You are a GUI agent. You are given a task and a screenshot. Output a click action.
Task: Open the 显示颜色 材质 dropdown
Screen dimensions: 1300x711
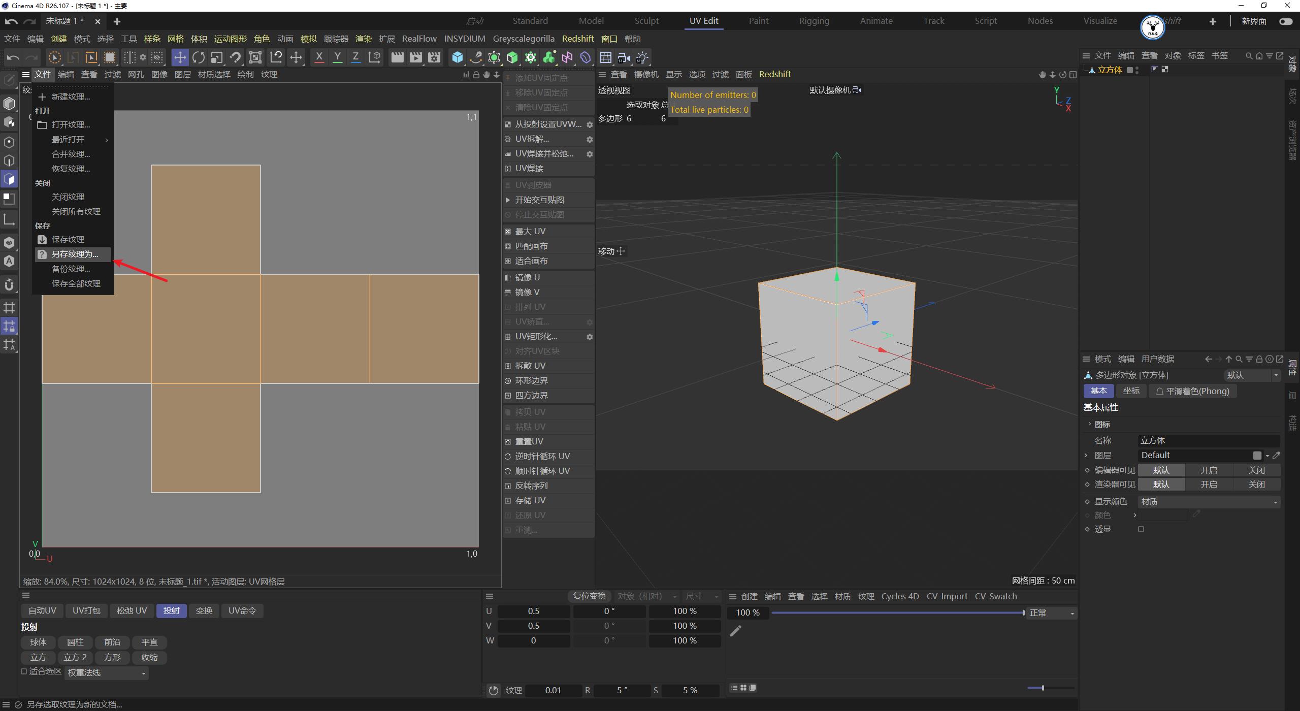click(1209, 501)
